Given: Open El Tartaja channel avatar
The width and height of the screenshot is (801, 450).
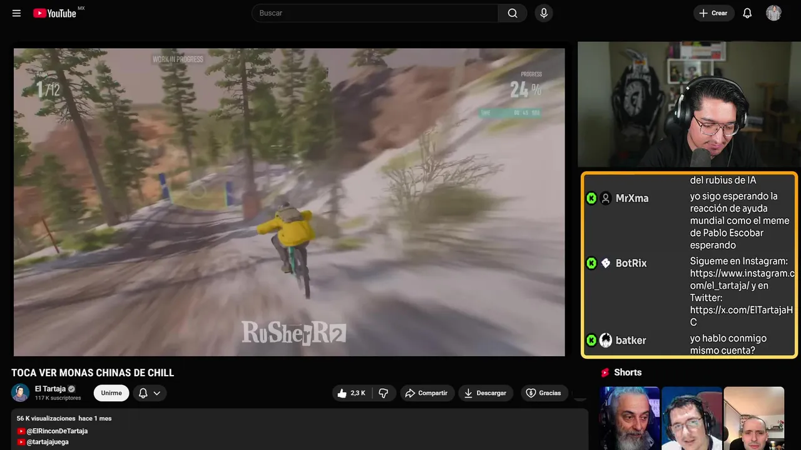Looking at the screenshot, I should point(20,392).
